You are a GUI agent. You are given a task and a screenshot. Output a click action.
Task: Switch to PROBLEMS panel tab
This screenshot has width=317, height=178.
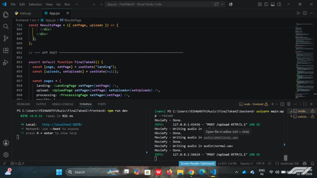coord(24,104)
